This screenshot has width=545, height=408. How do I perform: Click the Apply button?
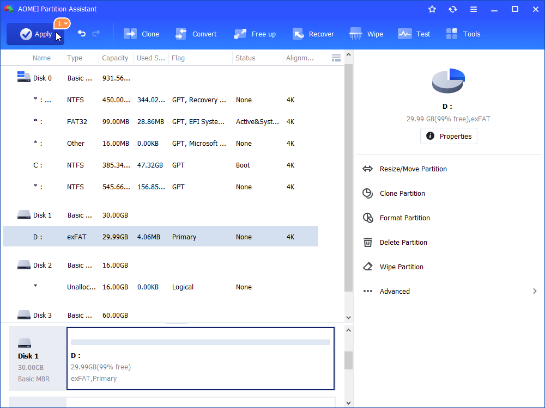[x=35, y=34]
